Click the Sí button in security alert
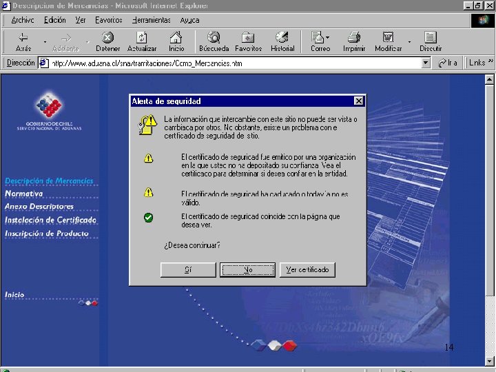496x372 pixels. [188, 270]
